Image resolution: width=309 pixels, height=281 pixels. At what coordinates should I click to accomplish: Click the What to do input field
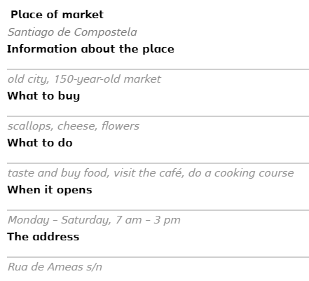point(158,157)
